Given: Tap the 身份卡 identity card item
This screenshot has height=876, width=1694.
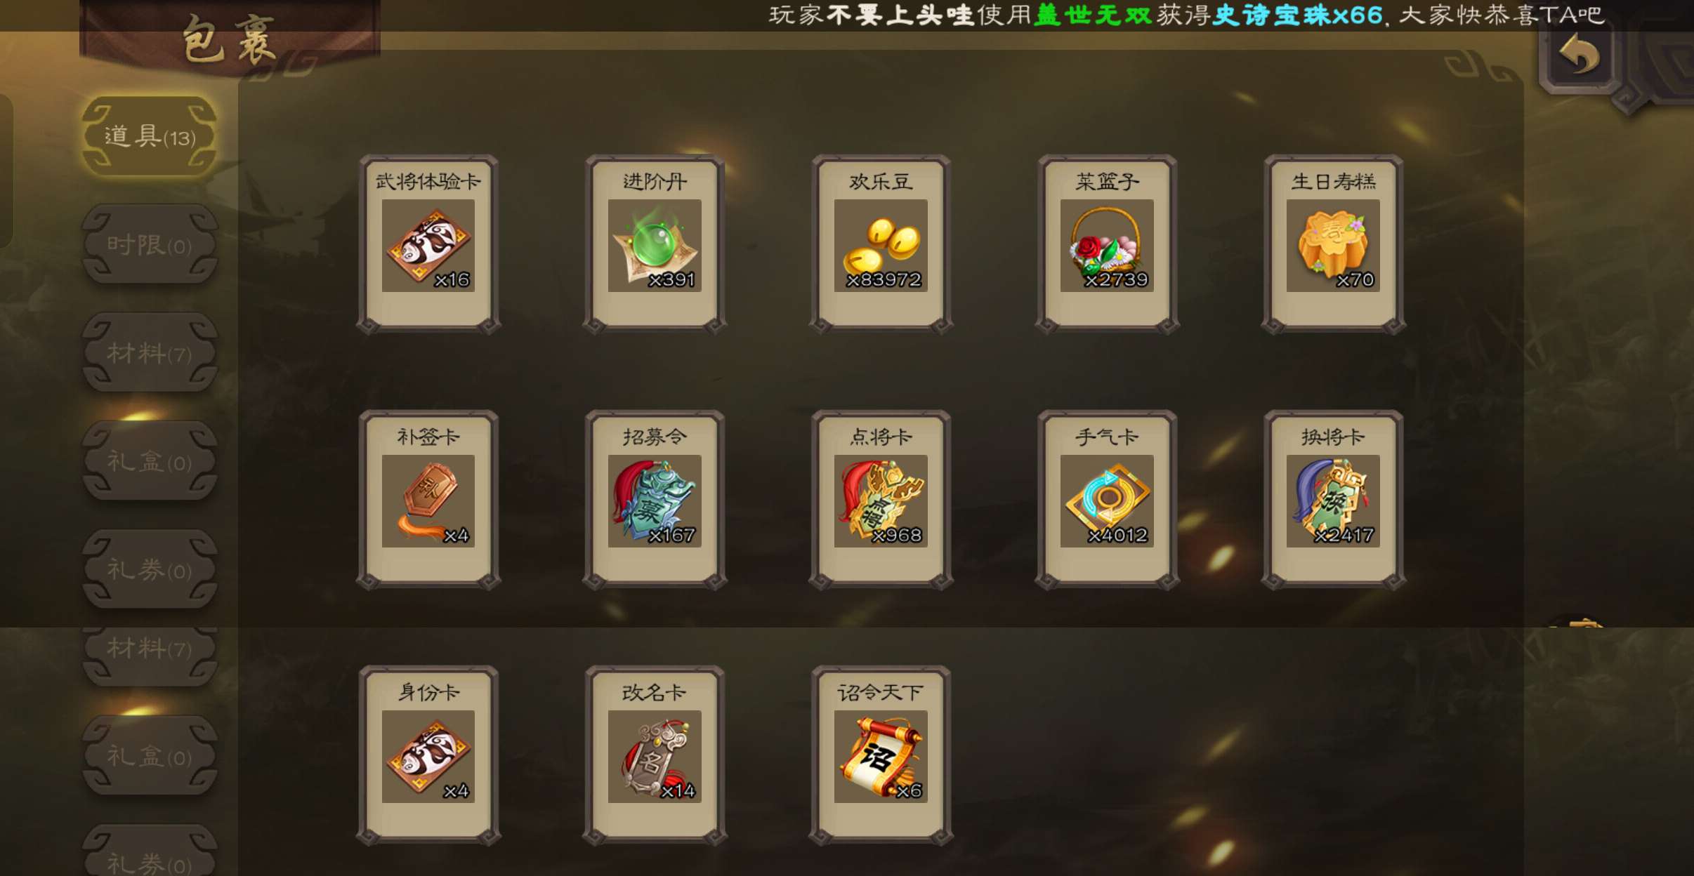Looking at the screenshot, I should pos(428,755).
